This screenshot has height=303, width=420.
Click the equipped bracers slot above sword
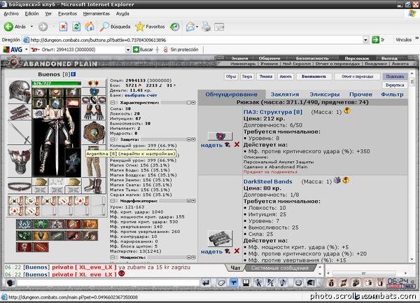[20, 112]
